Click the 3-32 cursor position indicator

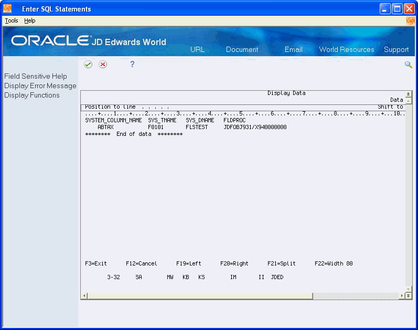(x=113, y=277)
